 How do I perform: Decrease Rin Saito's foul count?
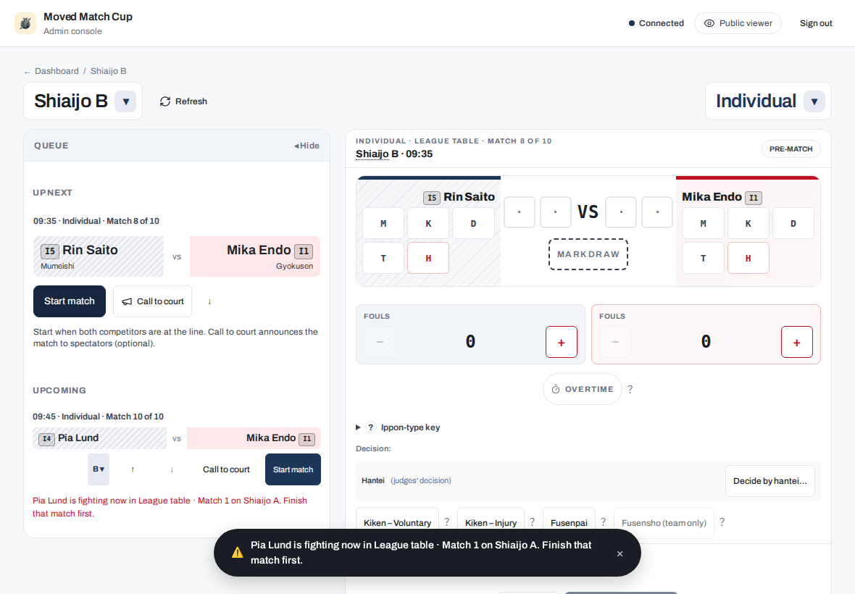pyautogui.click(x=380, y=342)
